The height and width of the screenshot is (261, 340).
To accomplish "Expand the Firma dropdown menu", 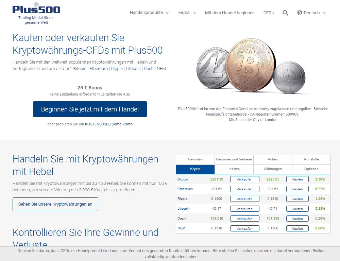I will 187,13.
